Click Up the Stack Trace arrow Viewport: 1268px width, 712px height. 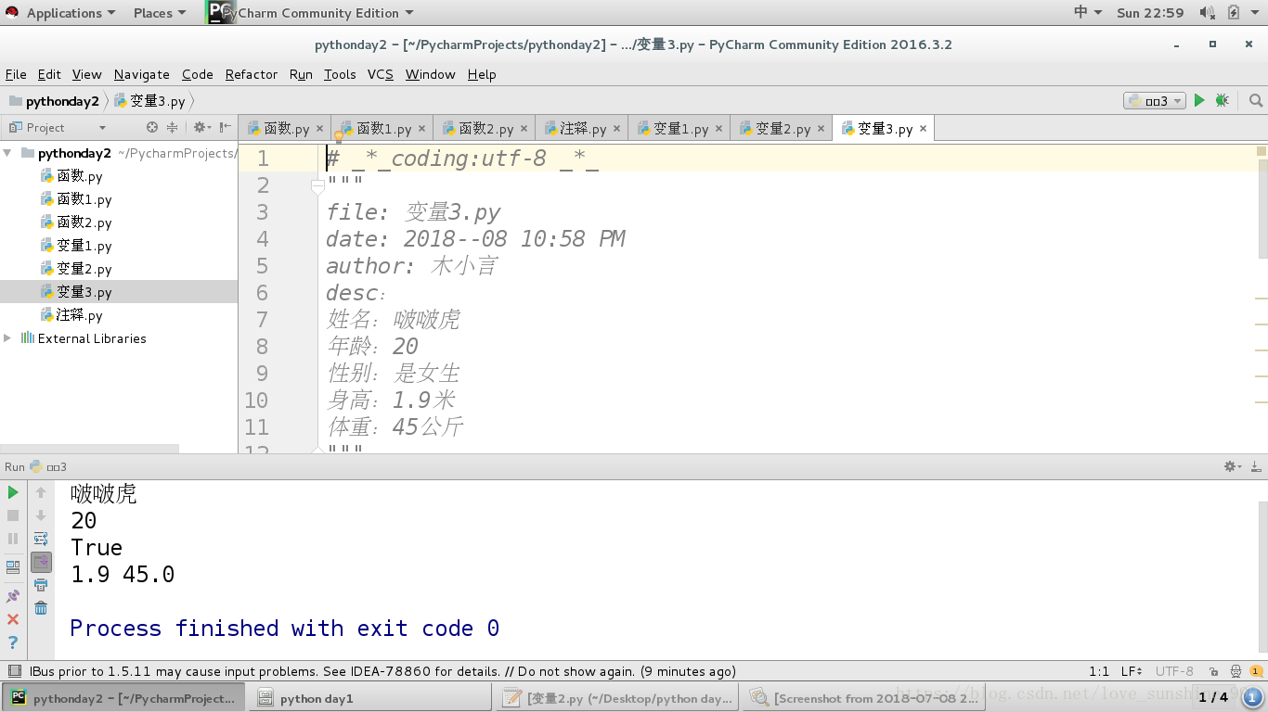point(41,492)
